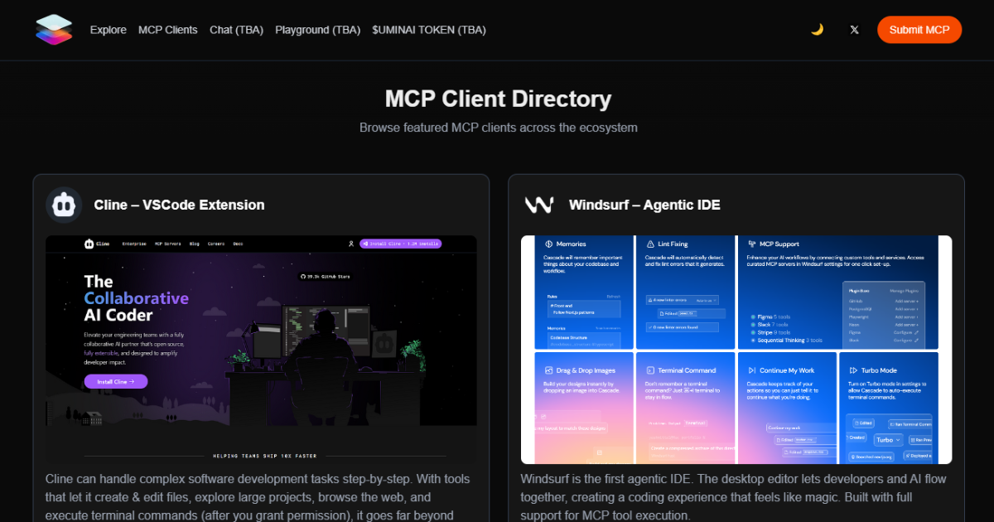Click the user account icon in the Cline screenshot
994x522 pixels.
352,243
